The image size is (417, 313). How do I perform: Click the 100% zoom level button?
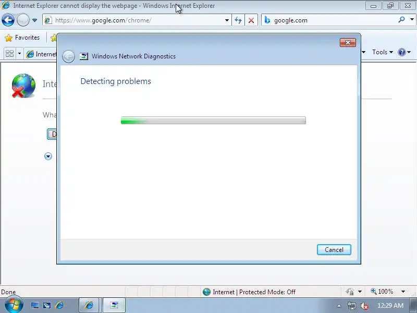click(382, 292)
